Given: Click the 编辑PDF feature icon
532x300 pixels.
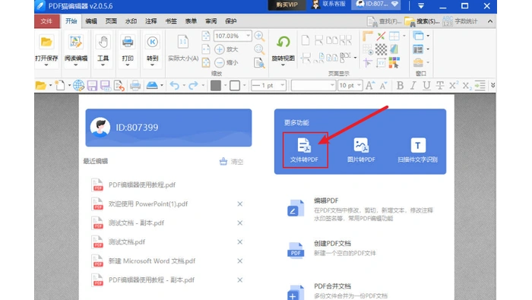Looking at the screenshot, I should 296,208.
